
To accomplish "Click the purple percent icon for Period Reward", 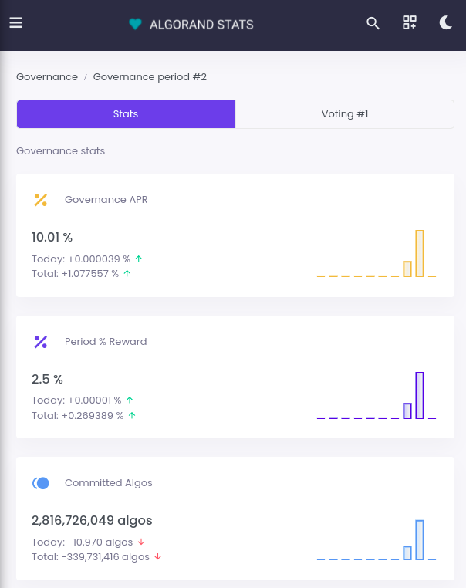I will coord(40,342).
